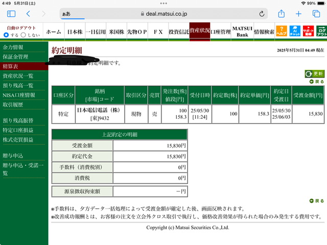Select auto logout する radio button
This screenshot has height=245, width=327.
click(x=6, y=35)
